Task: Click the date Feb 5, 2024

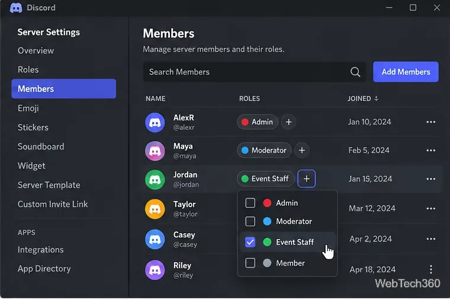Action: (369, 150)
